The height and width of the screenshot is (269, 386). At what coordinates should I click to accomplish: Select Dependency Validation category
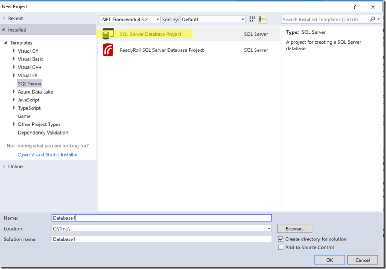(43, 133)
